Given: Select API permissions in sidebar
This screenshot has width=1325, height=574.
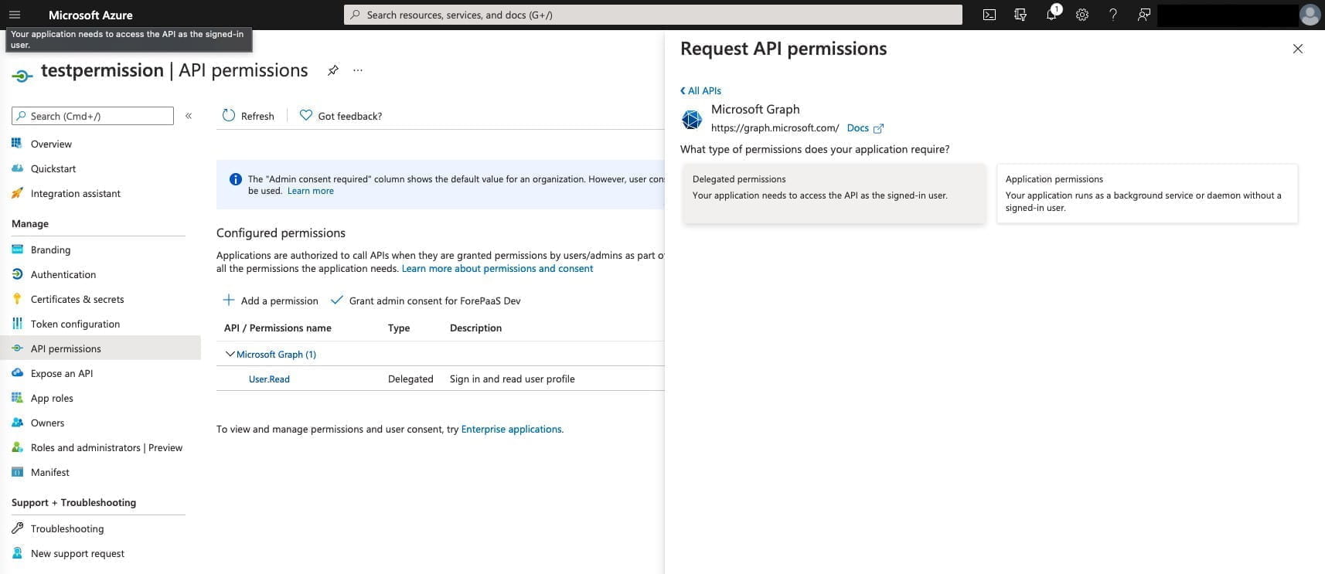Looking at the screenshot, I should coord(100,348).
